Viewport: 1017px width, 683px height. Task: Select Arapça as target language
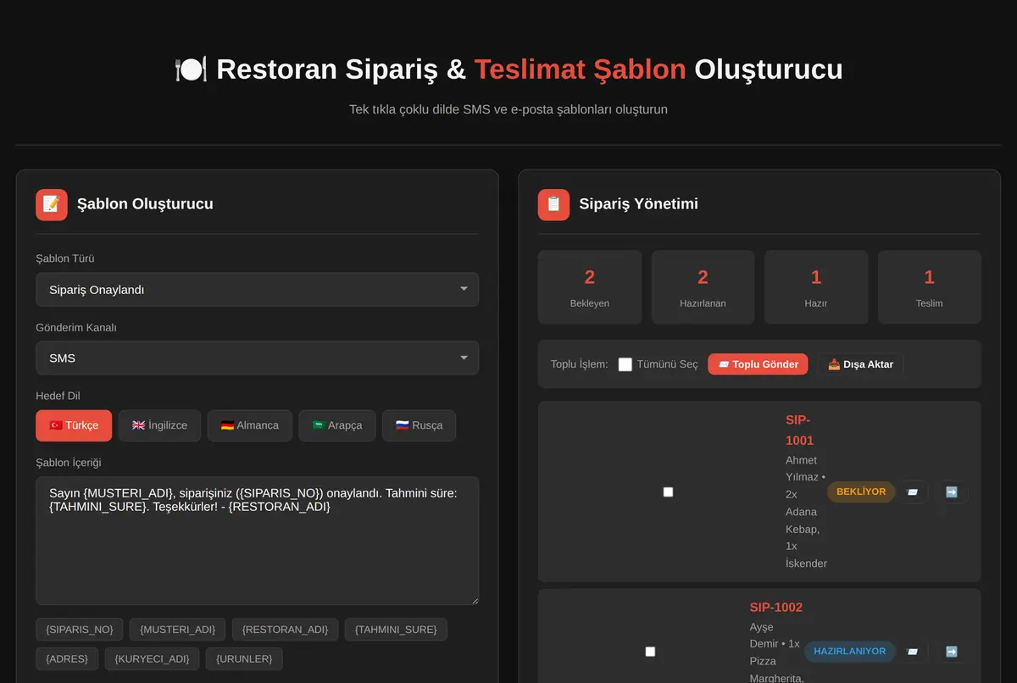point(337,425)
